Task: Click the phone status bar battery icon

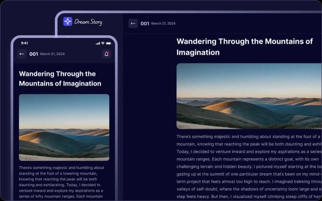Action: 108,43
